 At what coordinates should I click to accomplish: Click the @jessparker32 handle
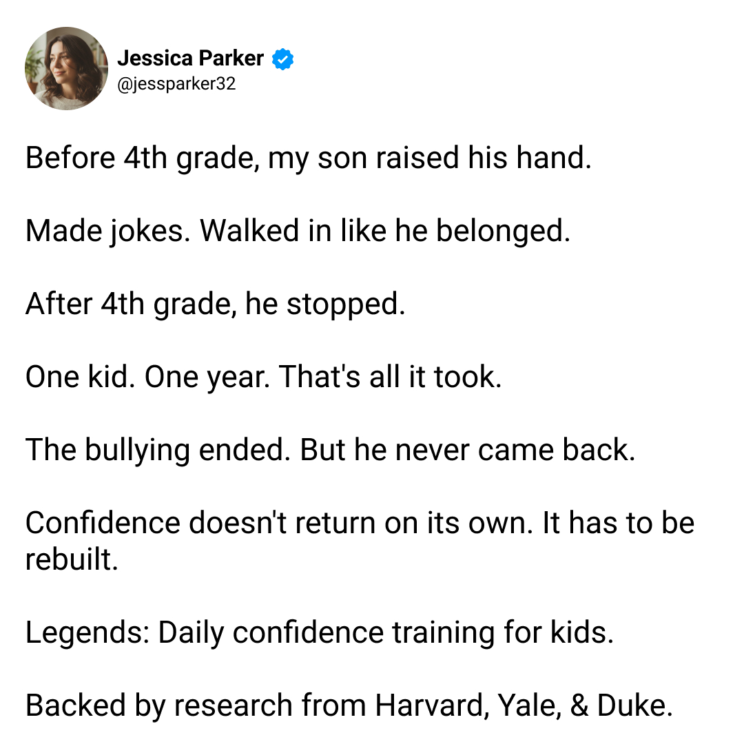click(176, 84)
